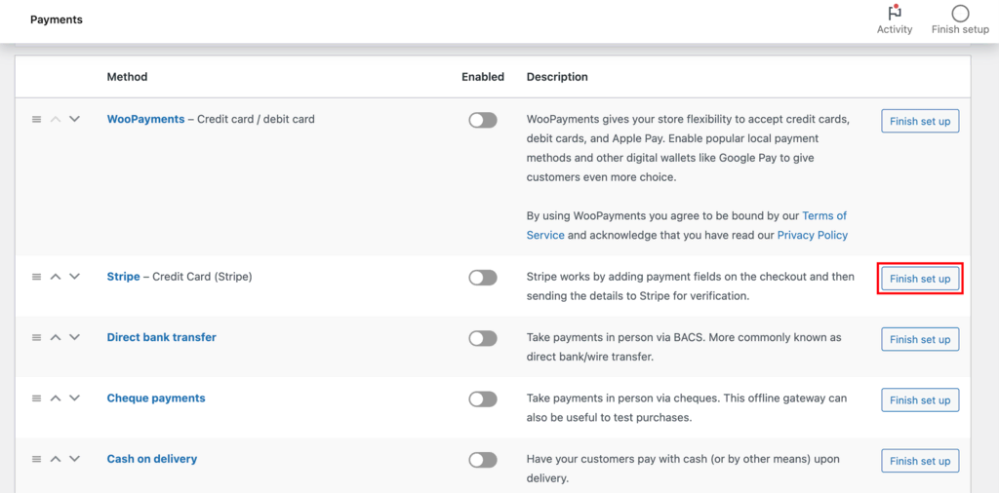999x493 pixels.
Task: Move Cash on delivery up
Action: click(56, 459)
